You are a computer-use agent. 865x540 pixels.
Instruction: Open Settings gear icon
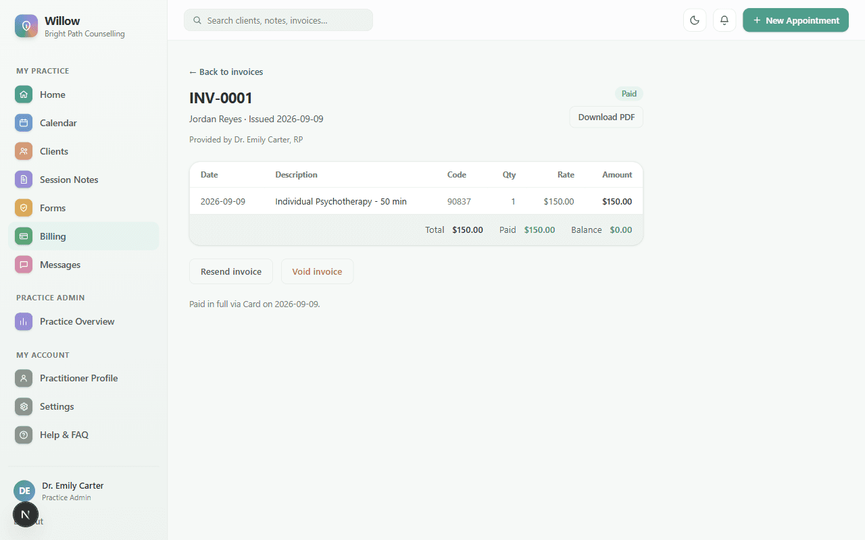click(24, 406)
